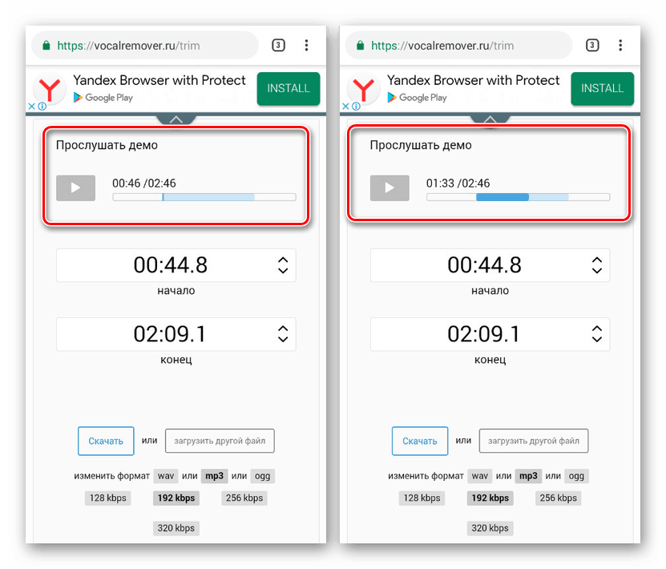Select the ogg format in the right screen

coord(576,476)
